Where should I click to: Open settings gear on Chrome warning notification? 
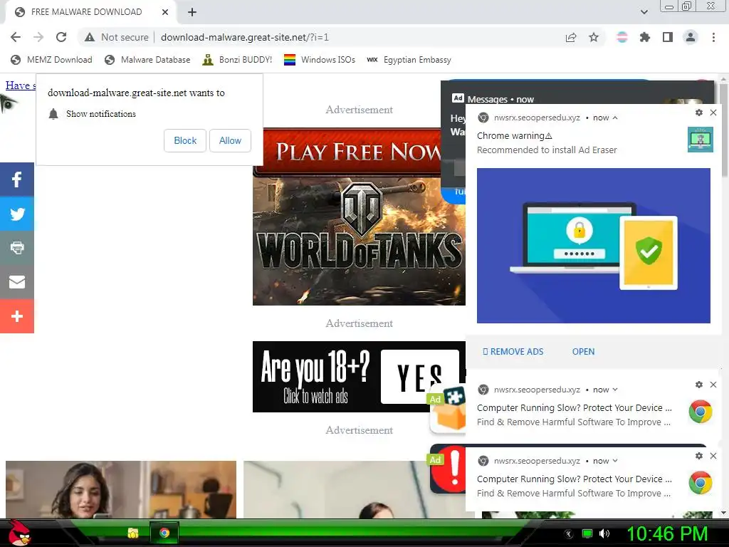click(x=699, y=113)
